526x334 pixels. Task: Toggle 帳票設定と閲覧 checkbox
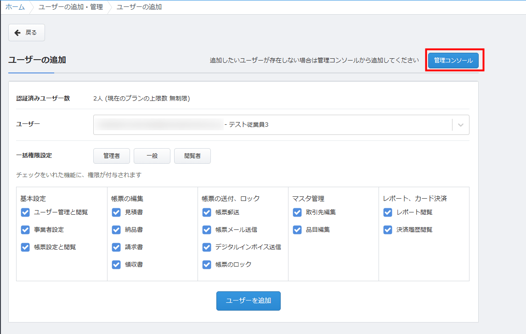click(25, 247)
